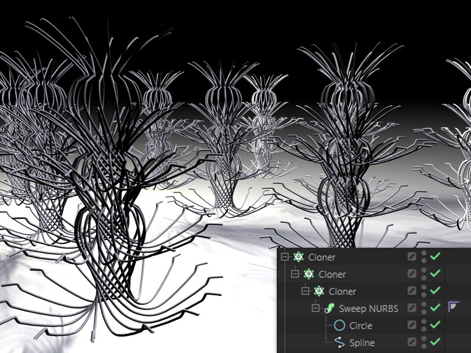Click the innermost Cloner's green icon
This screenshot has width=471, height=353.
pyautogui.click(x=319, y=291)
